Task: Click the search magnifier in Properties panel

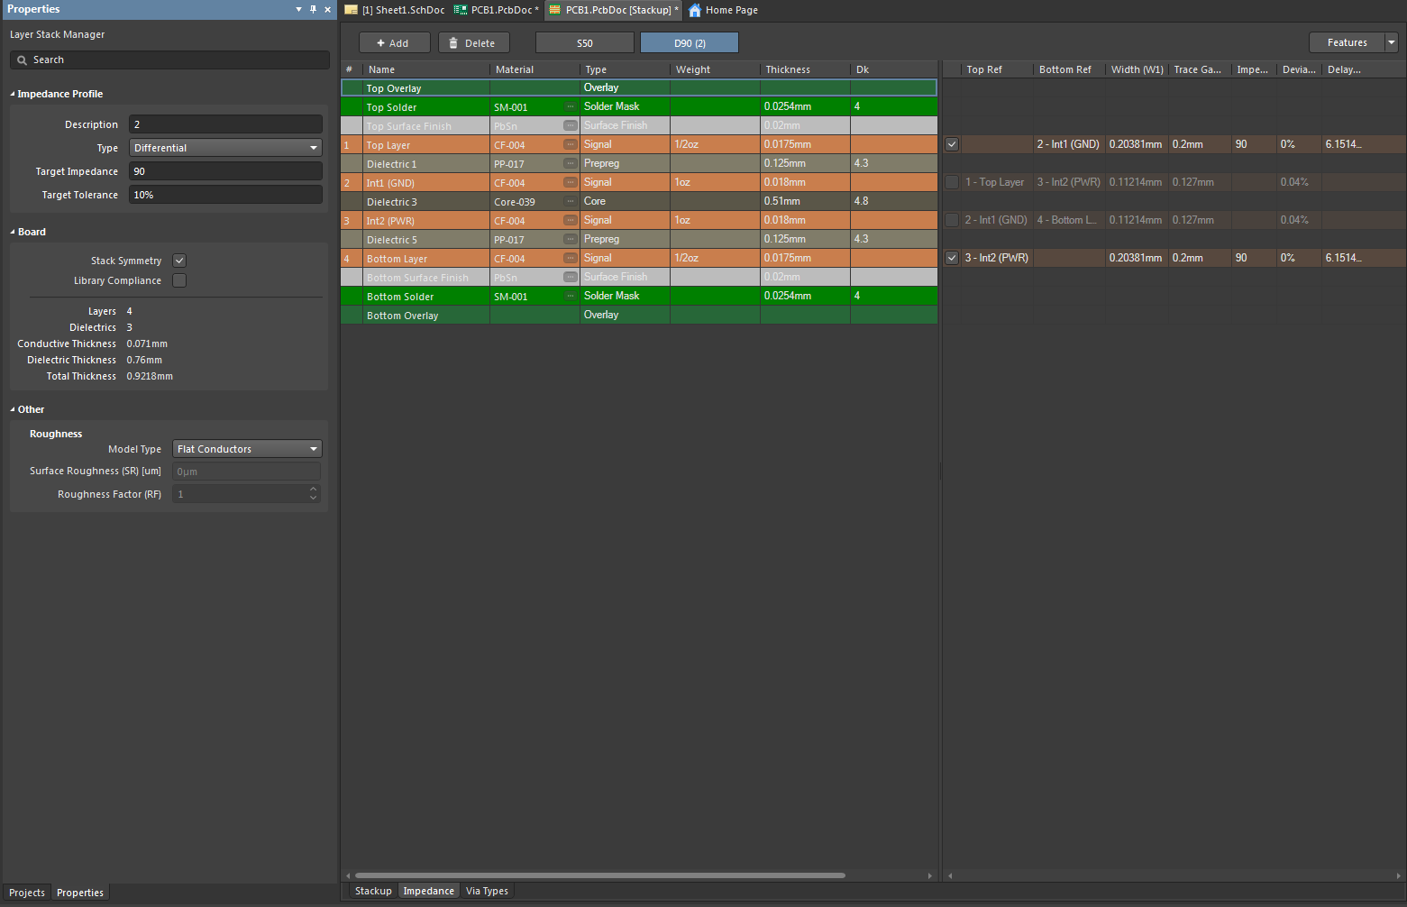Action: tap(22, 60)
